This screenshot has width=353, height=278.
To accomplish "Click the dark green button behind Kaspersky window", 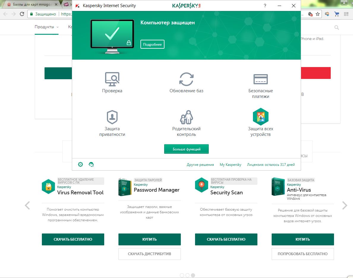I will pyautogui.click(x=58, y=73).
